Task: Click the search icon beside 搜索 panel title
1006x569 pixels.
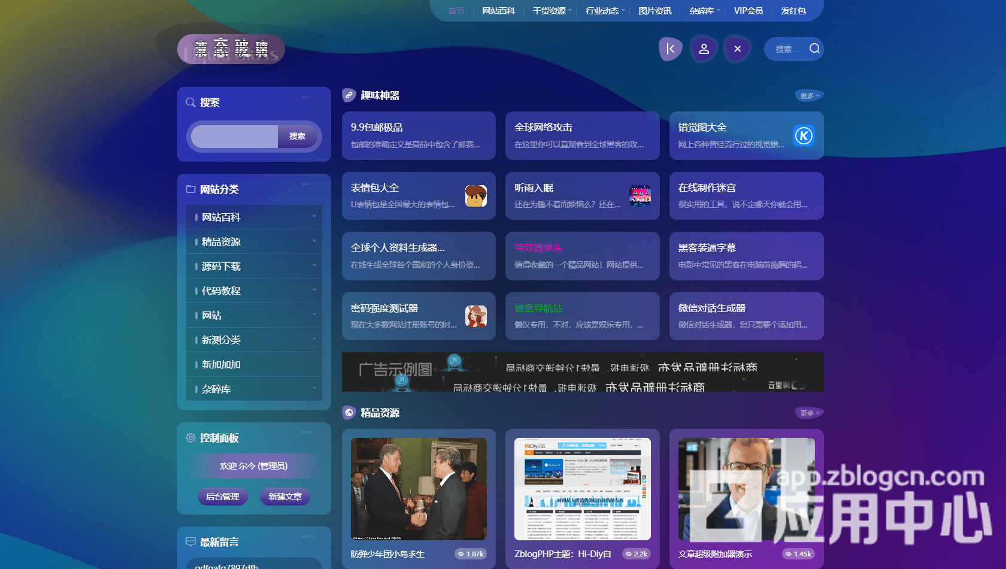Action: (190, 102)
